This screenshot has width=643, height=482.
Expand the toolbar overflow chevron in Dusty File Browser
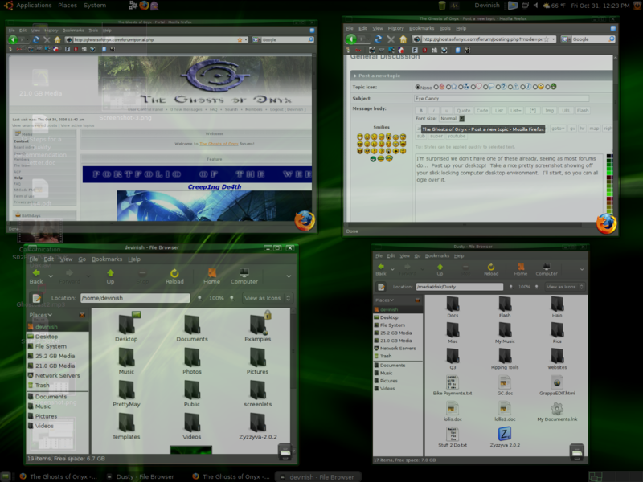point(581,269)
